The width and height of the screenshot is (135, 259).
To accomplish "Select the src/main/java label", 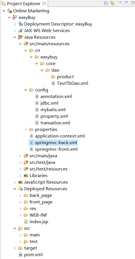I will 43,156.
